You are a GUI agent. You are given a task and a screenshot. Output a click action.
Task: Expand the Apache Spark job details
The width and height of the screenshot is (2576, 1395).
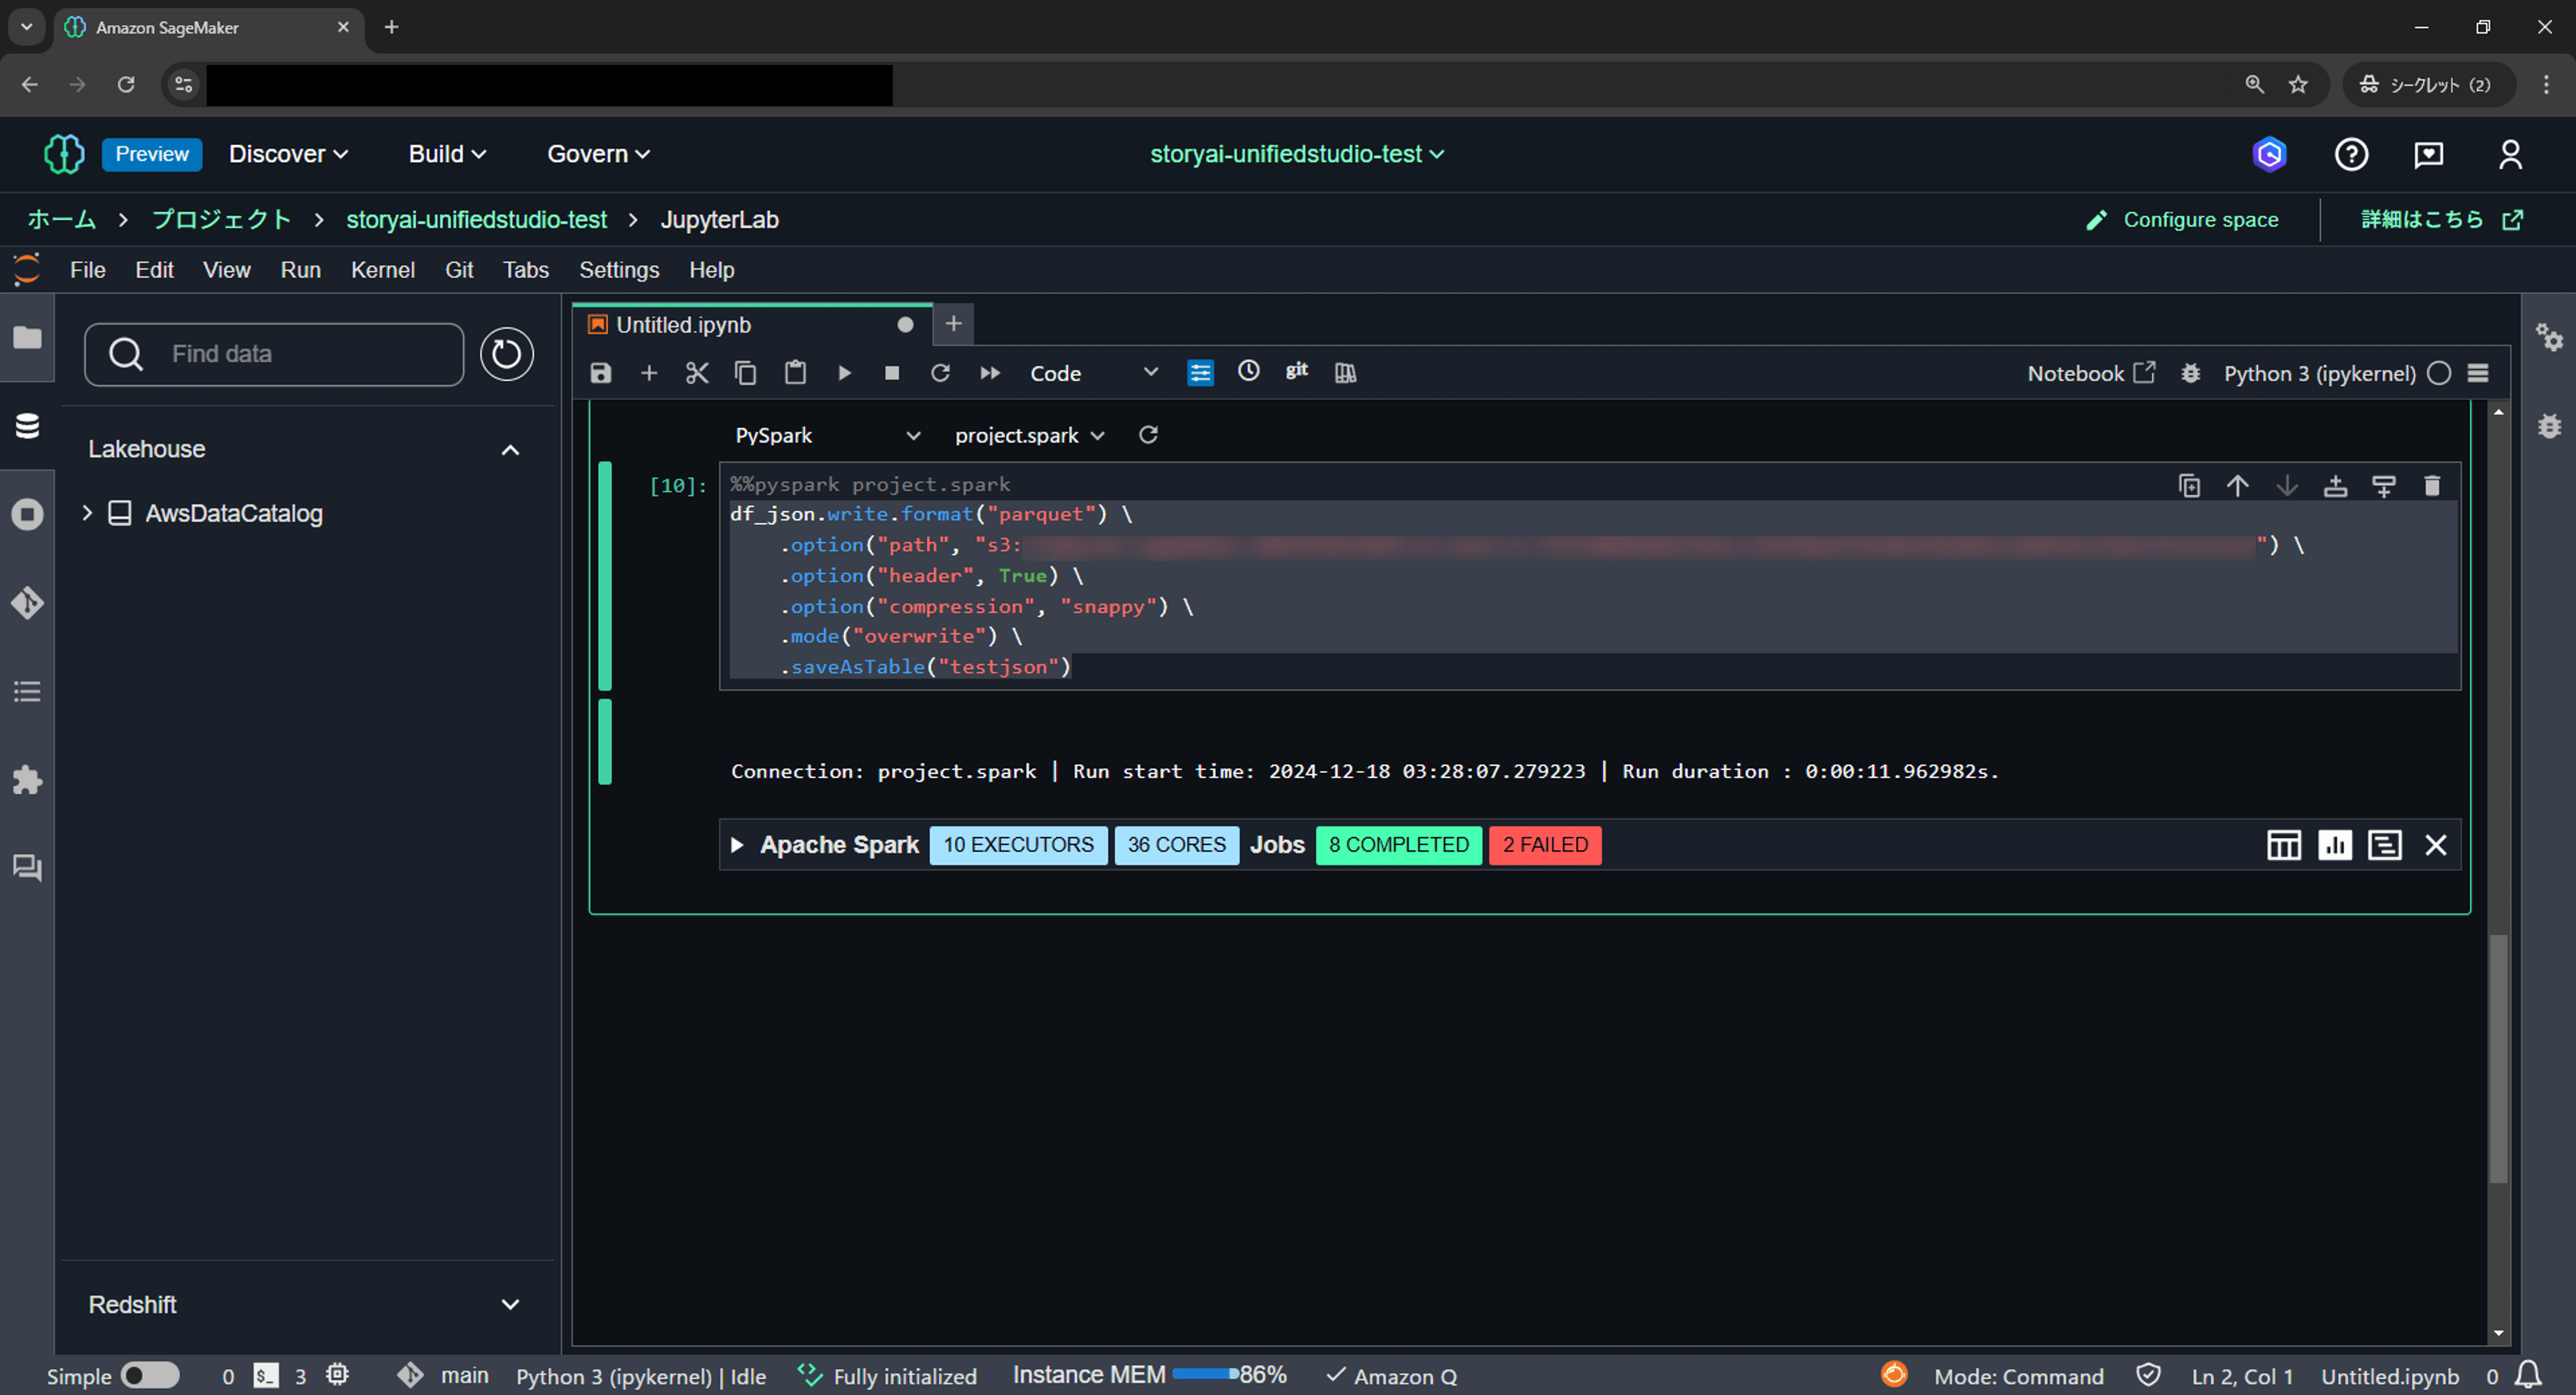737,845
